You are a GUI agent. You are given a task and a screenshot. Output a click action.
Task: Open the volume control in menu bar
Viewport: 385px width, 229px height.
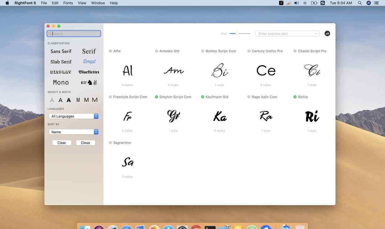click(297, 3)
